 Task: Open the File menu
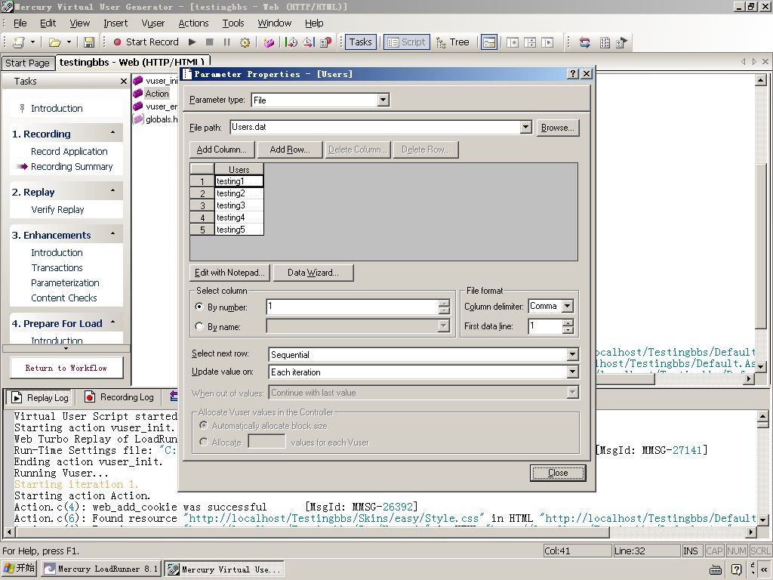[x=20, y=23]
